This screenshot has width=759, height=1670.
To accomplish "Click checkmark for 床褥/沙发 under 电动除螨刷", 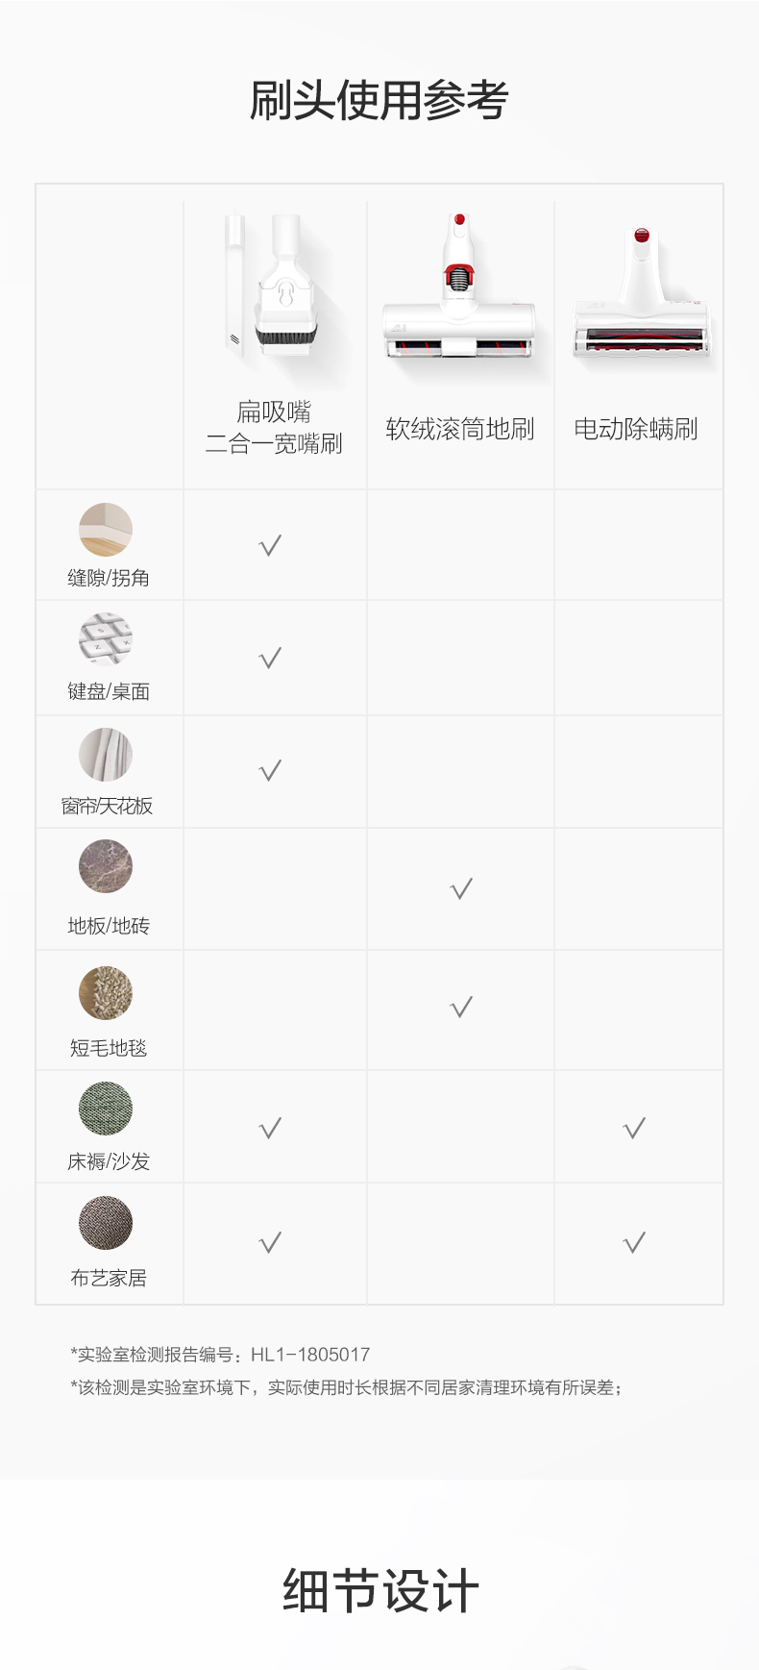I will tap(634, 1129).
